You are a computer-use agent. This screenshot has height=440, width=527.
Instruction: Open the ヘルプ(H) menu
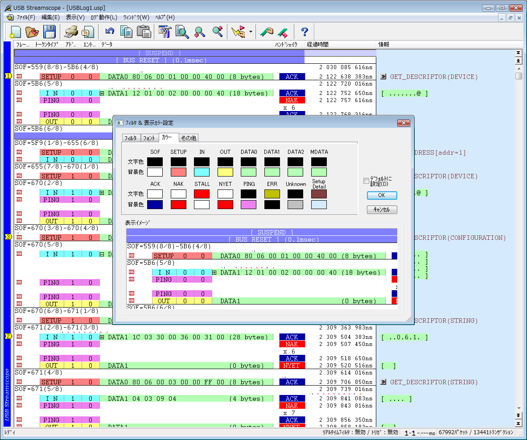coord(165,17)
